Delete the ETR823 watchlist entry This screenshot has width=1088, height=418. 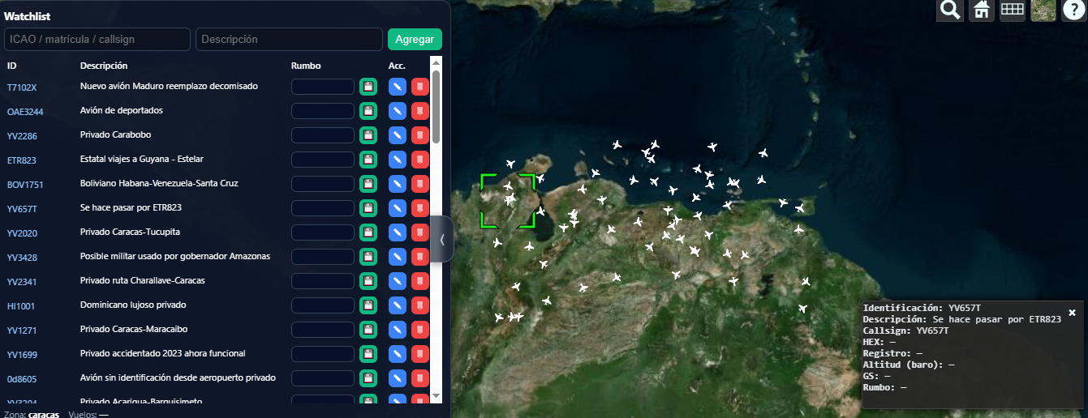pos(420,160)
